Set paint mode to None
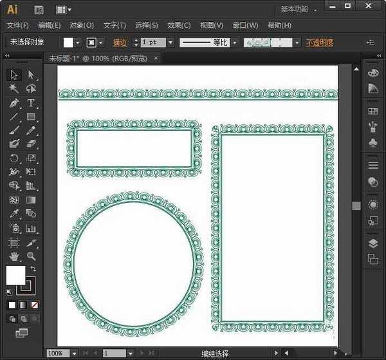 point(34,305)
